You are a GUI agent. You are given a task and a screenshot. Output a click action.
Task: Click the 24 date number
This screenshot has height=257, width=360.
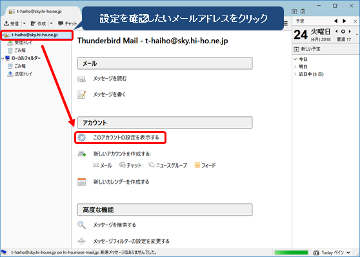[300, 35]
